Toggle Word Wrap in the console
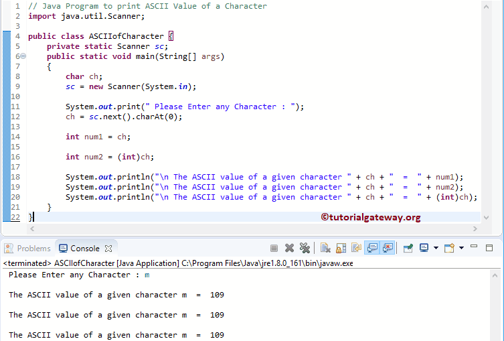 pos(357,248)
